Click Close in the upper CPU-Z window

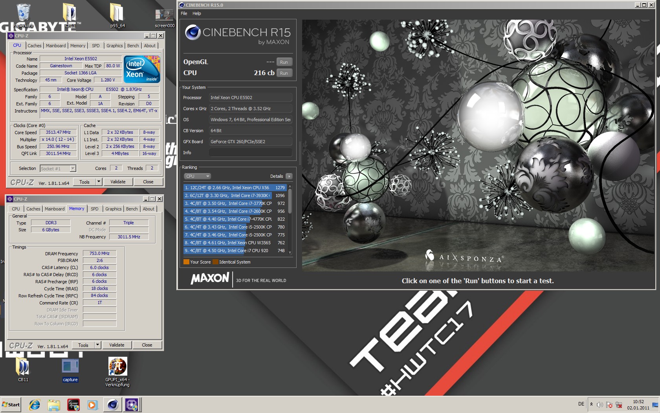(148, 182)
